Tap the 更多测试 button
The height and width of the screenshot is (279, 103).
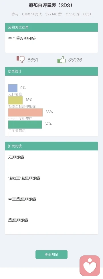[x=51, y=255]
